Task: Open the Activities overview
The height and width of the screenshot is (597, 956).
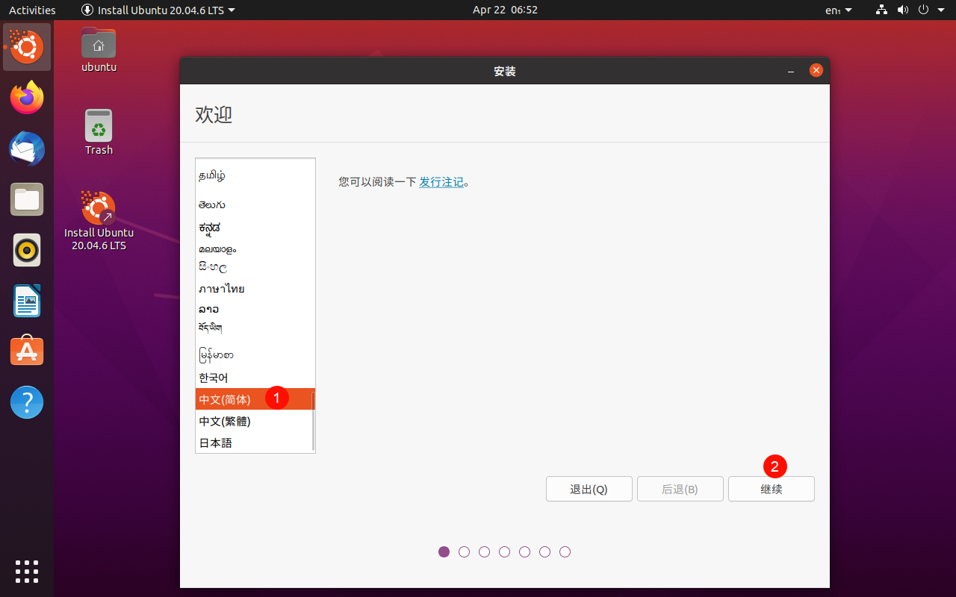Action: coord(32,10)
